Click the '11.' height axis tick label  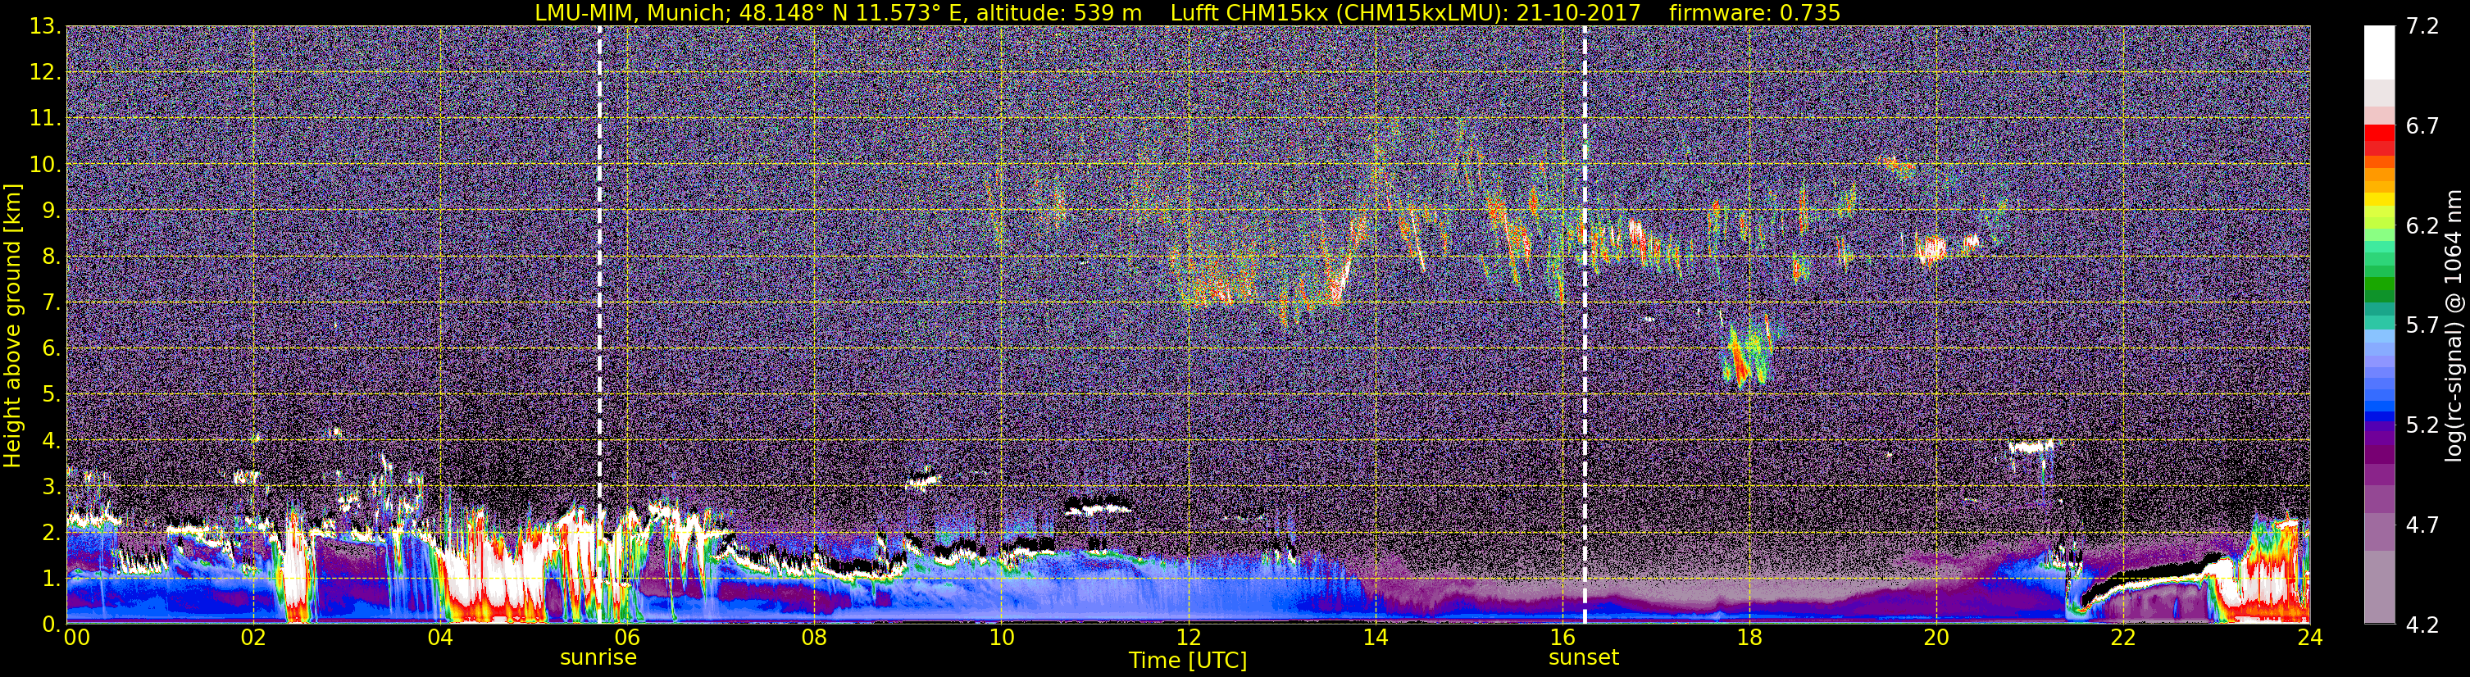(45, 118)
